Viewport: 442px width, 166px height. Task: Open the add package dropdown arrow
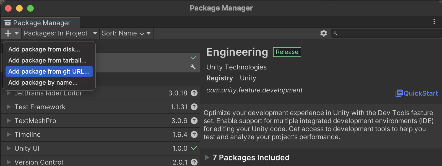(17, 33)
